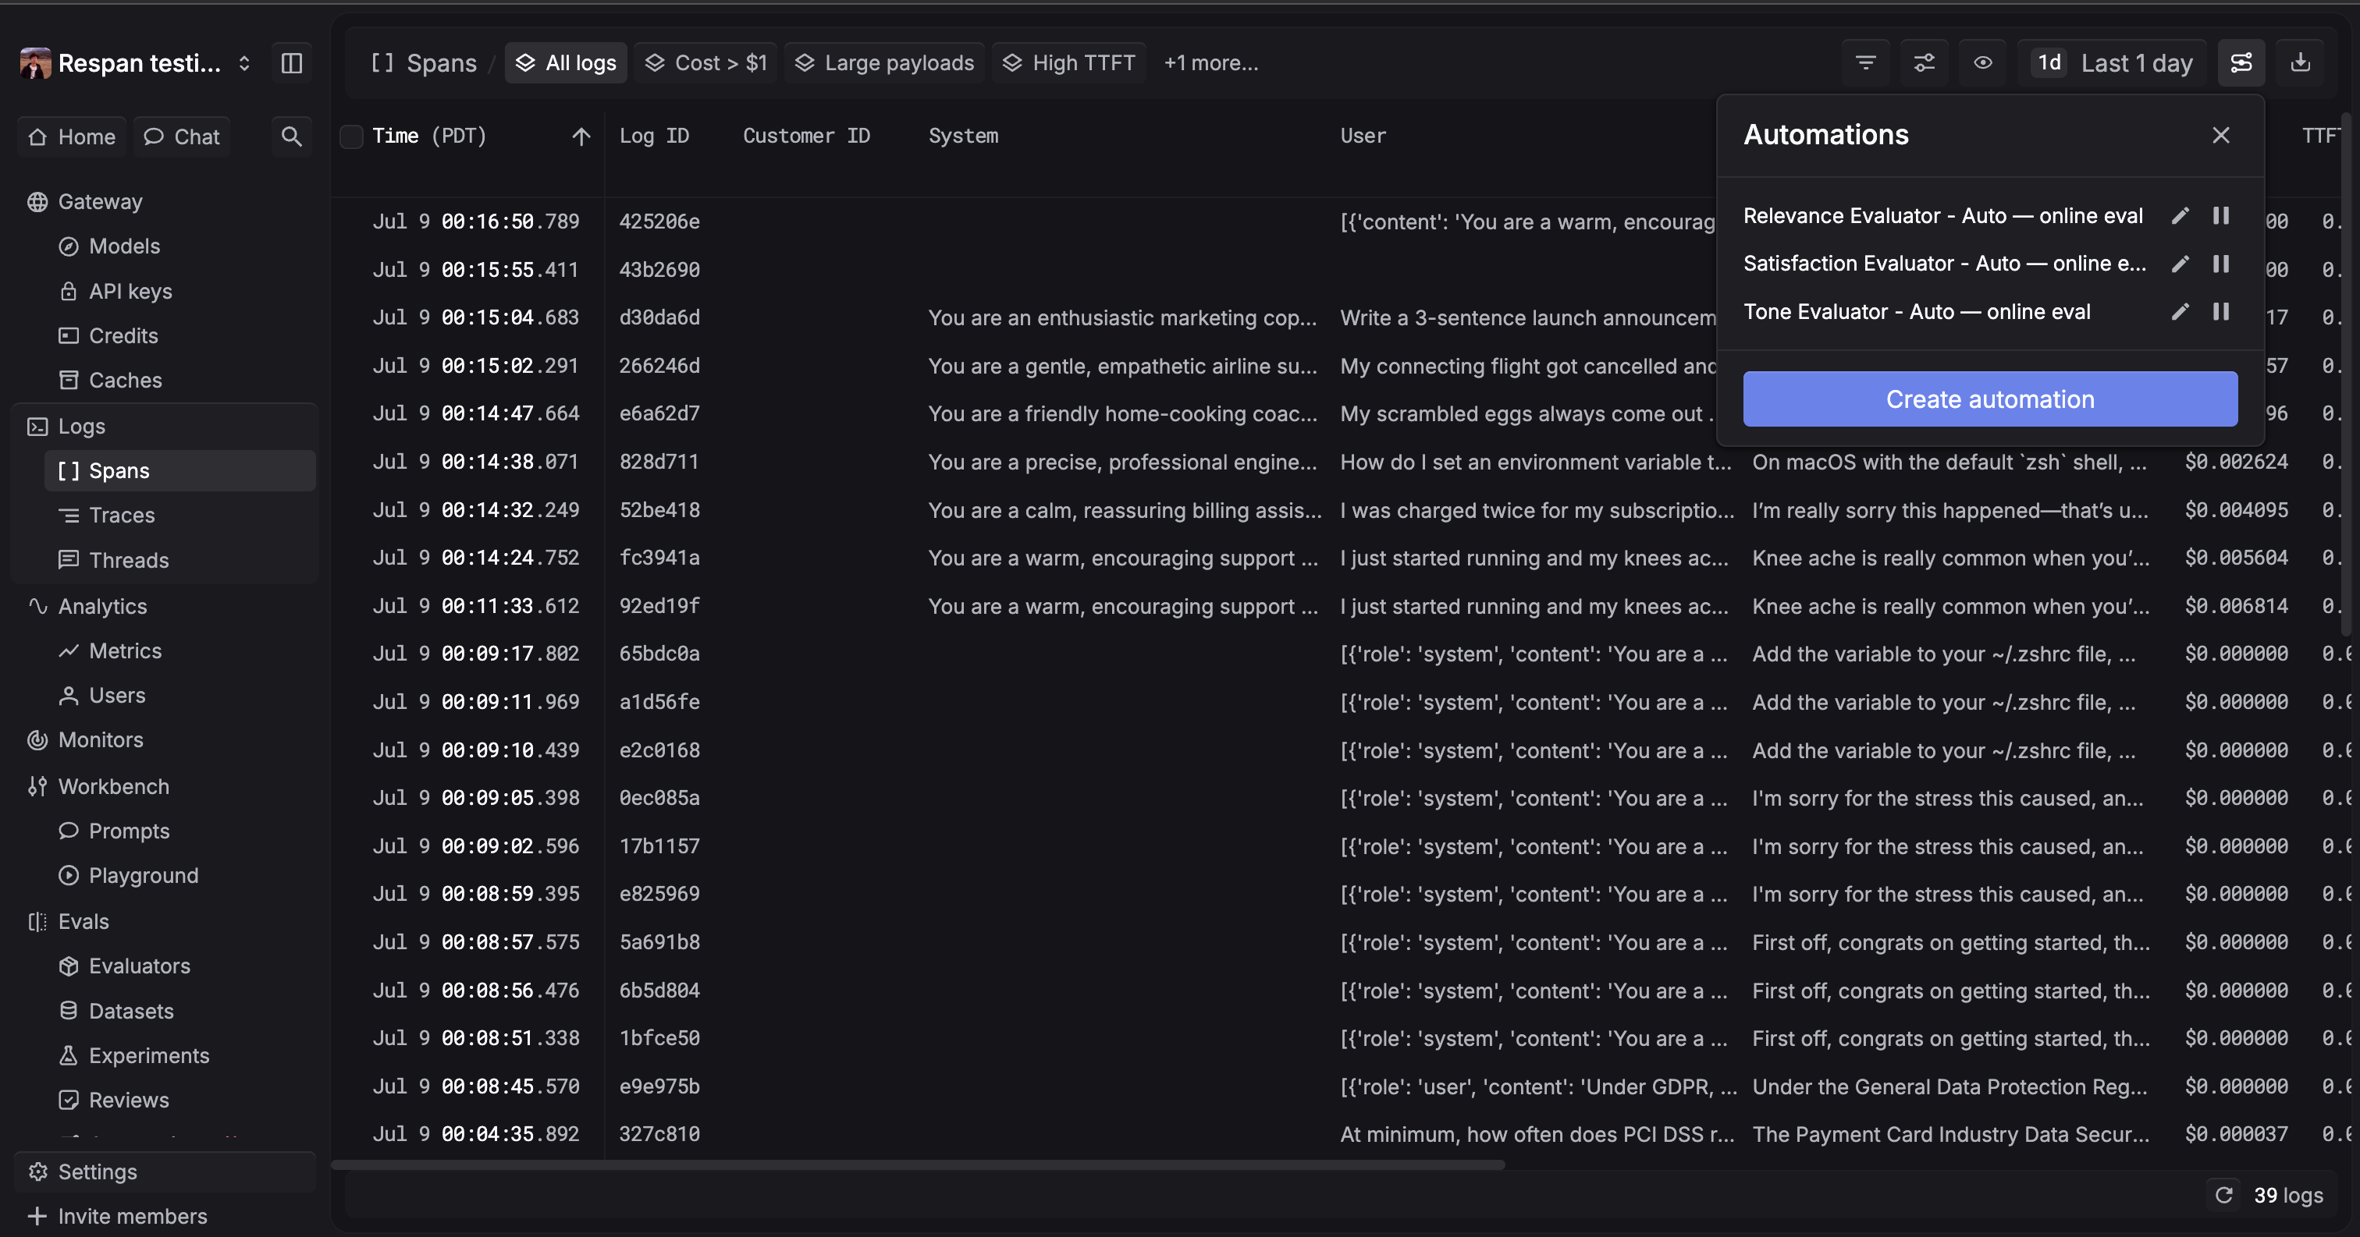The height and width of the screenshot is (1237, 2360).
Task: Select the Cost > $1 view tab
Action: pyautogui.click(x=706, y=63)
